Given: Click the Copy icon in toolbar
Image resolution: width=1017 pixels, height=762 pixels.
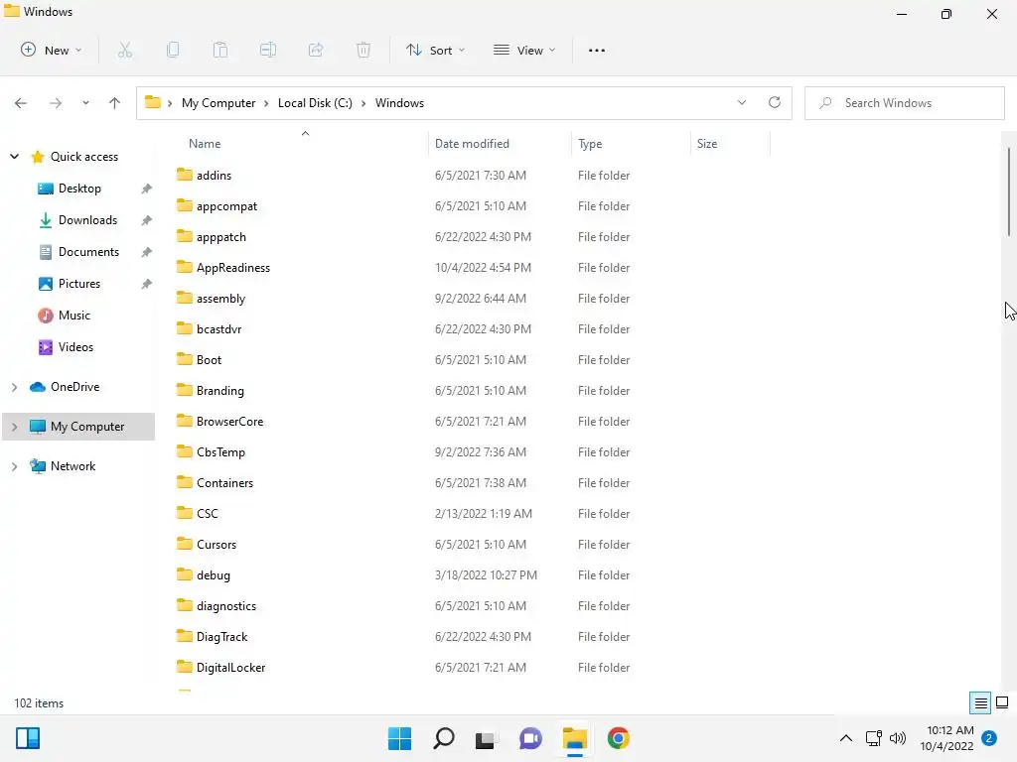Looking at the screenshot, I should point(173,50).
